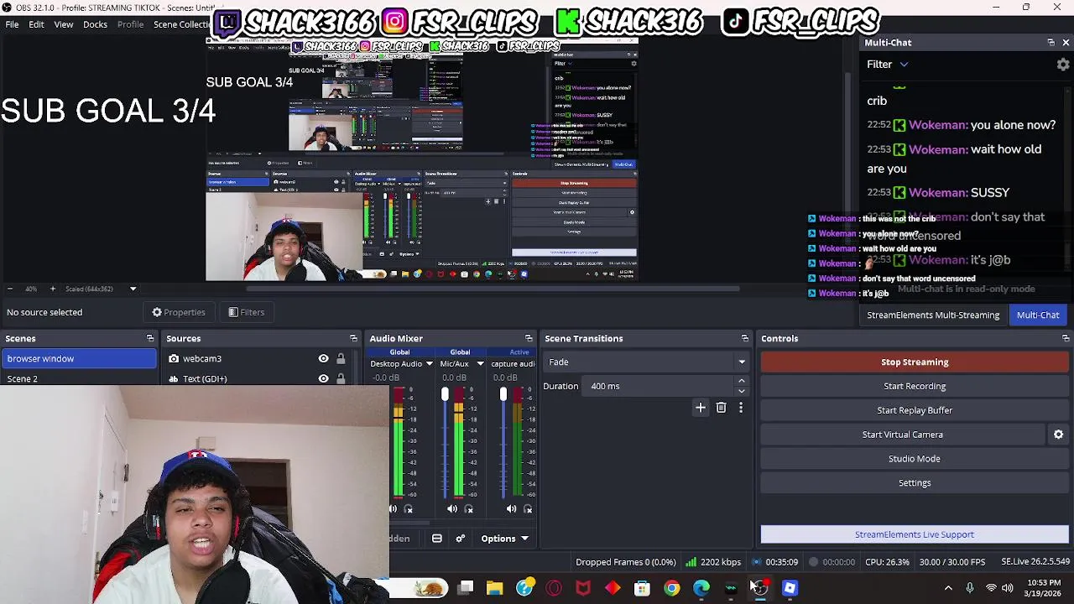Image resolution: width=1074 pixels, height=604 pixels.
Task: Increase transition duration with up arrow
Action: coord(741,382)
